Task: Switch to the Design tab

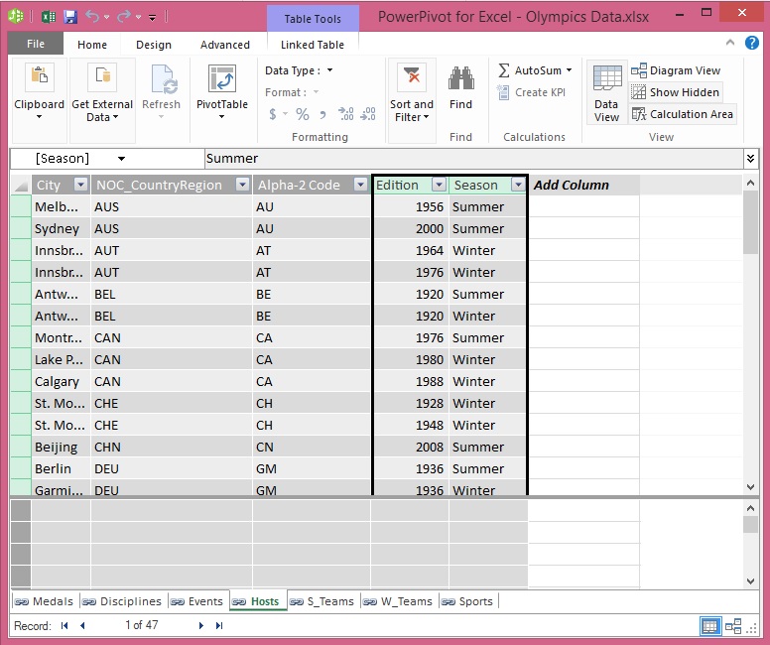Action: (154, 45)
